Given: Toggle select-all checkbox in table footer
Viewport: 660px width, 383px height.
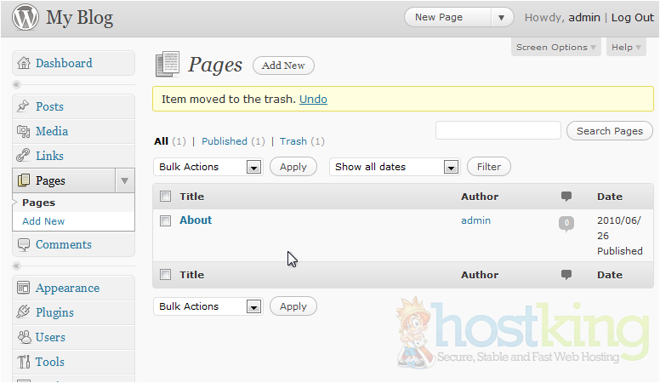Looking at the screenshot, I should pyautogui.click(x=166, y=275).
